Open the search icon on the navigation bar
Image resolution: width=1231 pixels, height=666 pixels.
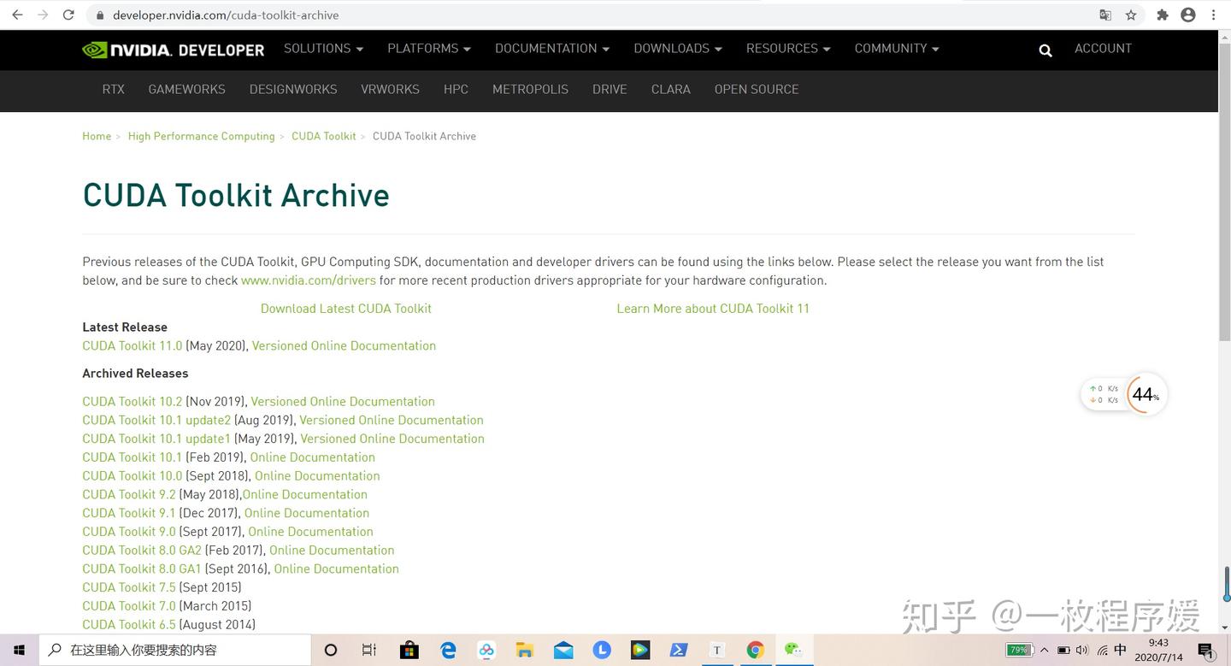[1045, 50]
